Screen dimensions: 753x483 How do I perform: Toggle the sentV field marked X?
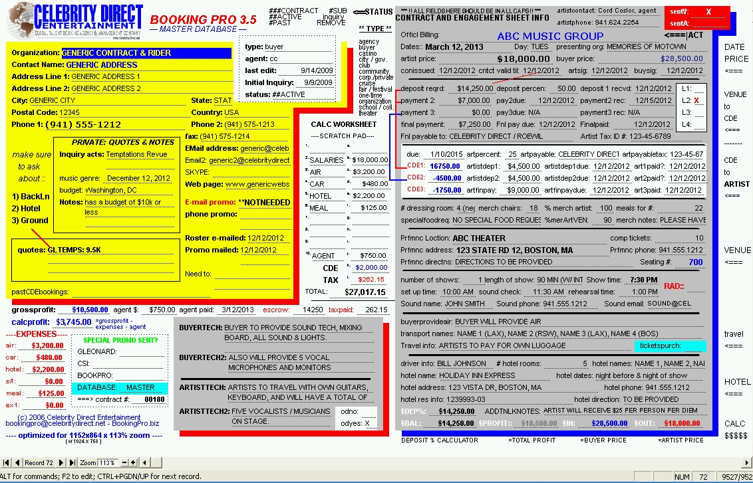pos(708,12)
